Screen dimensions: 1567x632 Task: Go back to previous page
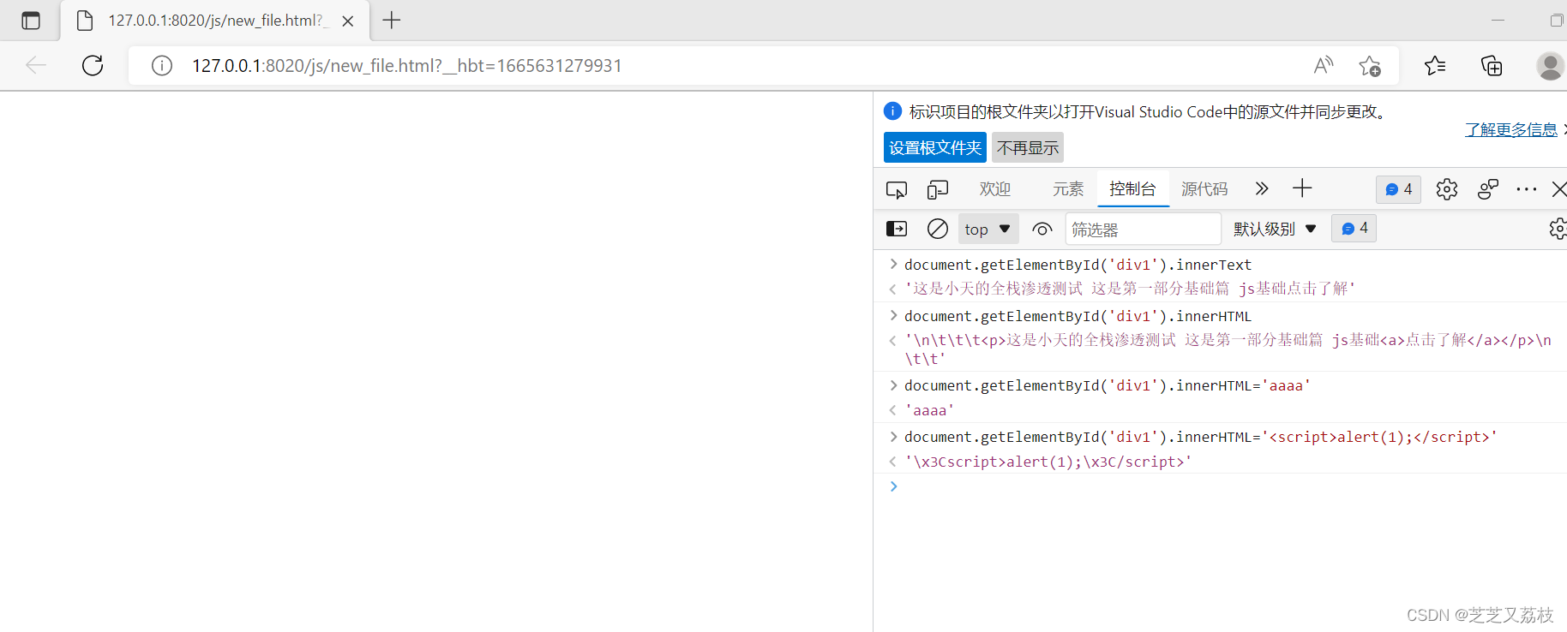pos(36,65)
